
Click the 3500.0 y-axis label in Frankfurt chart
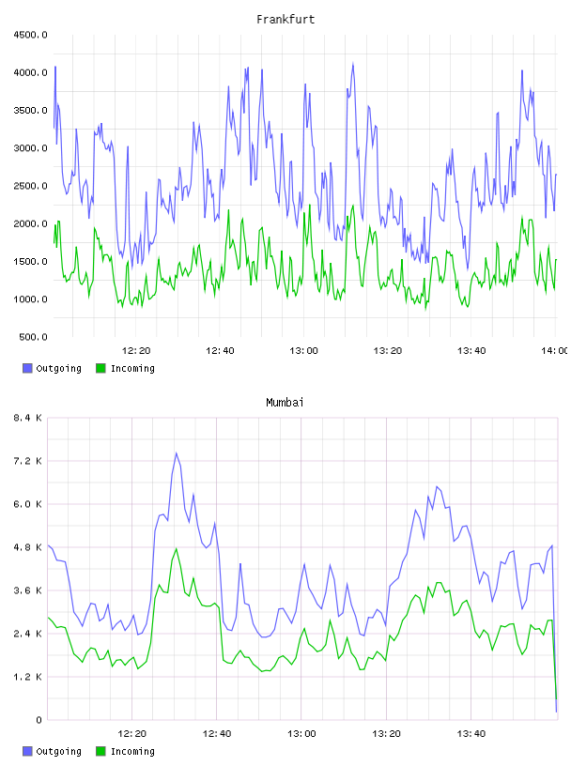30,111
